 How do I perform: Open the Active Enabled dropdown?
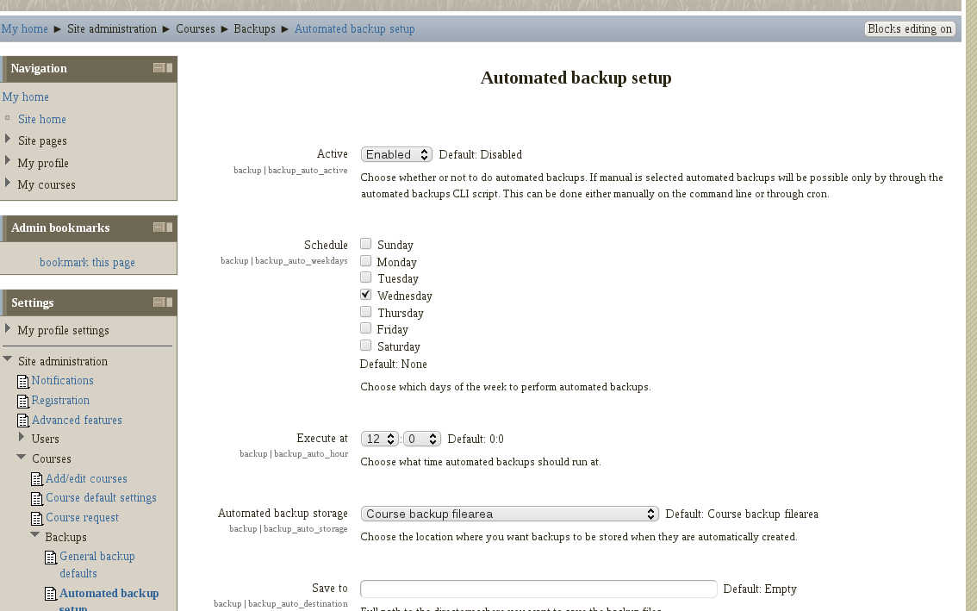pos(396,154)
